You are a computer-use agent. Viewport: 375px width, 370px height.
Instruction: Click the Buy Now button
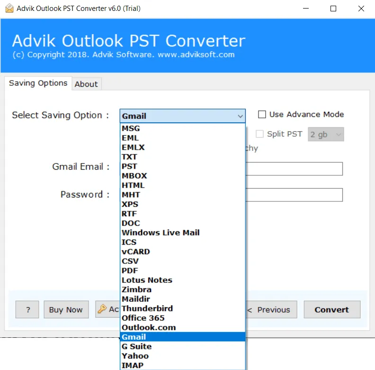(66, 310)
